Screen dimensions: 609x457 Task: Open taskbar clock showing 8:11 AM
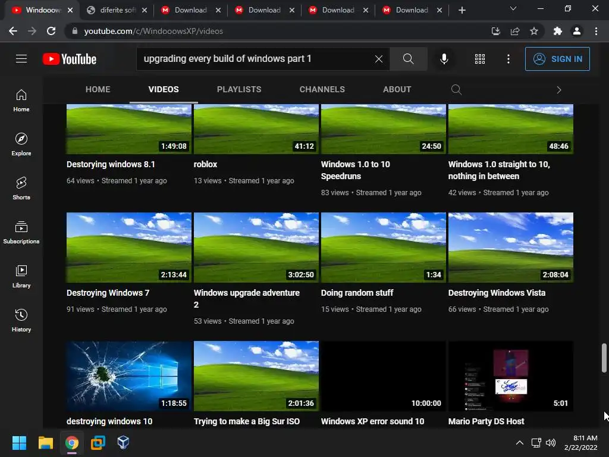pyautogui.click(x=580, y=443)
